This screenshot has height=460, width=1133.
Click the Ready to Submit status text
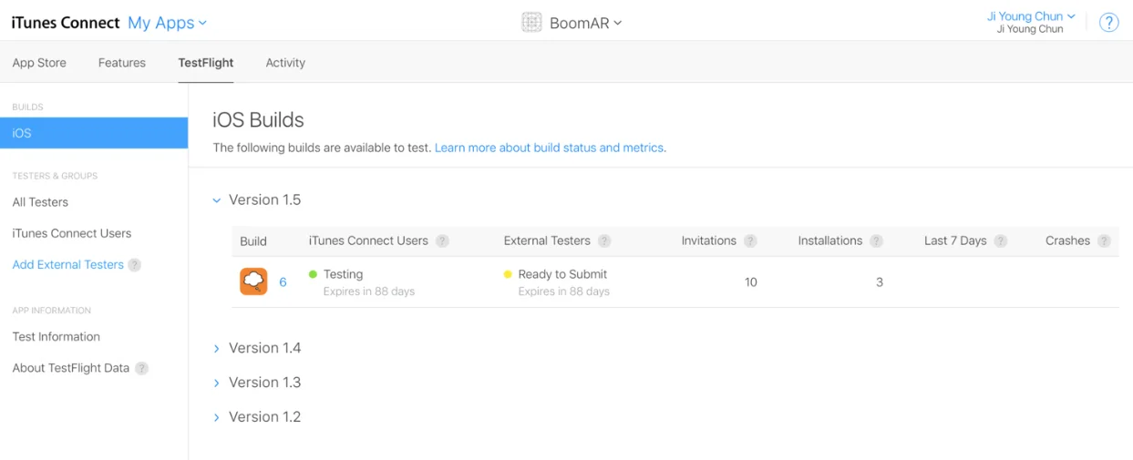(562, 274)
